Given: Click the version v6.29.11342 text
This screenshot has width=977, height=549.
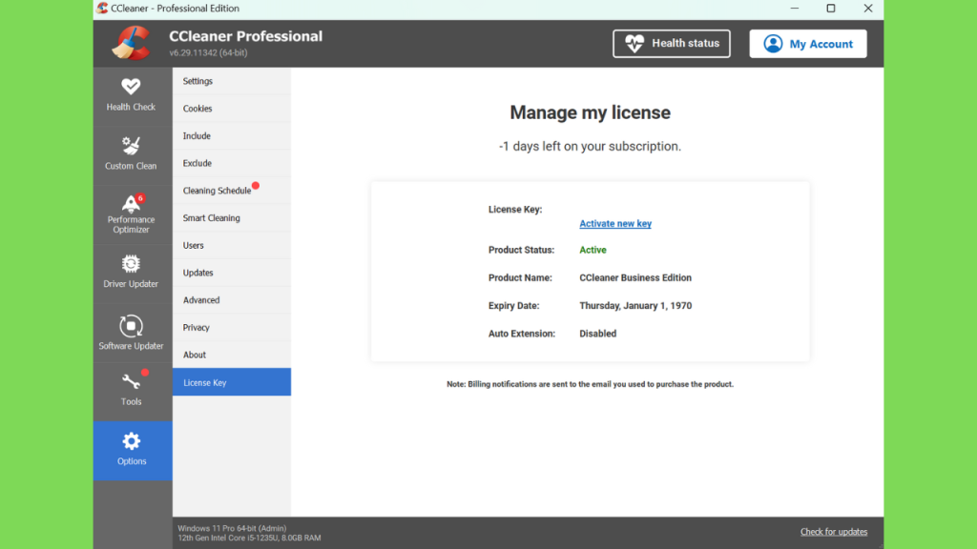Looking at the screenshot, I should tap(208, 53).
